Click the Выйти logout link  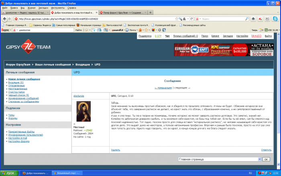[268, 36]
